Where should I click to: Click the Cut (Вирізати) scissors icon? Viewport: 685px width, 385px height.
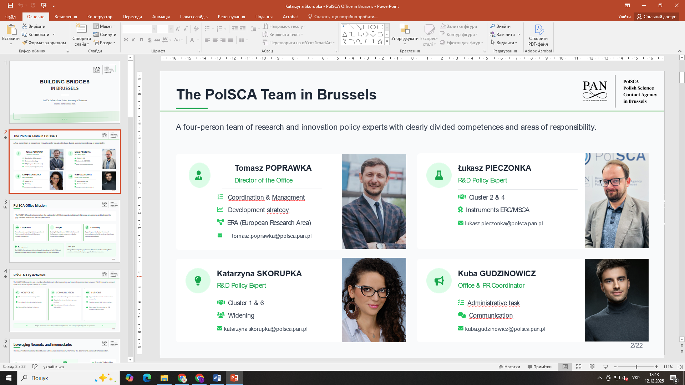click(x=25, y=26)
